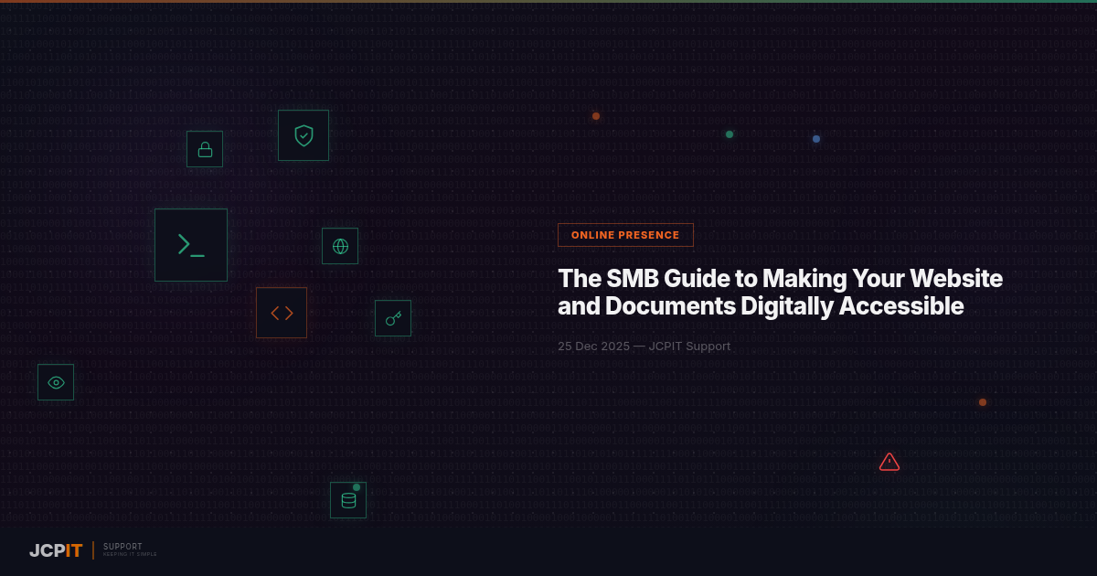Open the JCPIT logo menu

[x=55, y=550]
